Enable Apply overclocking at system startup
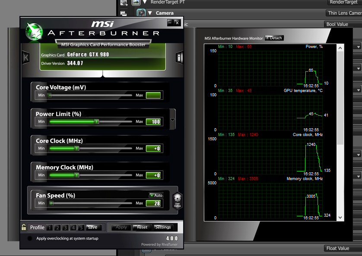 click(30, 238)
